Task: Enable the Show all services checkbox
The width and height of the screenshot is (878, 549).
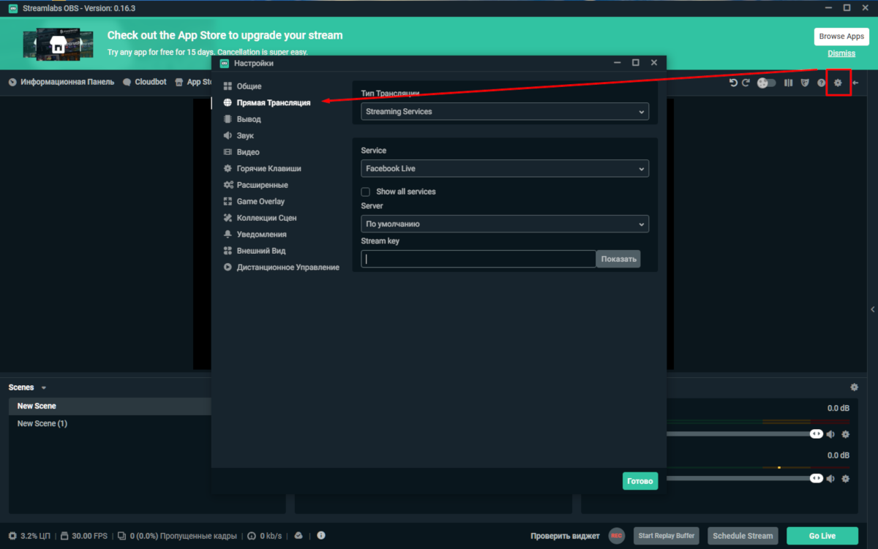Action: click(366, 192)
